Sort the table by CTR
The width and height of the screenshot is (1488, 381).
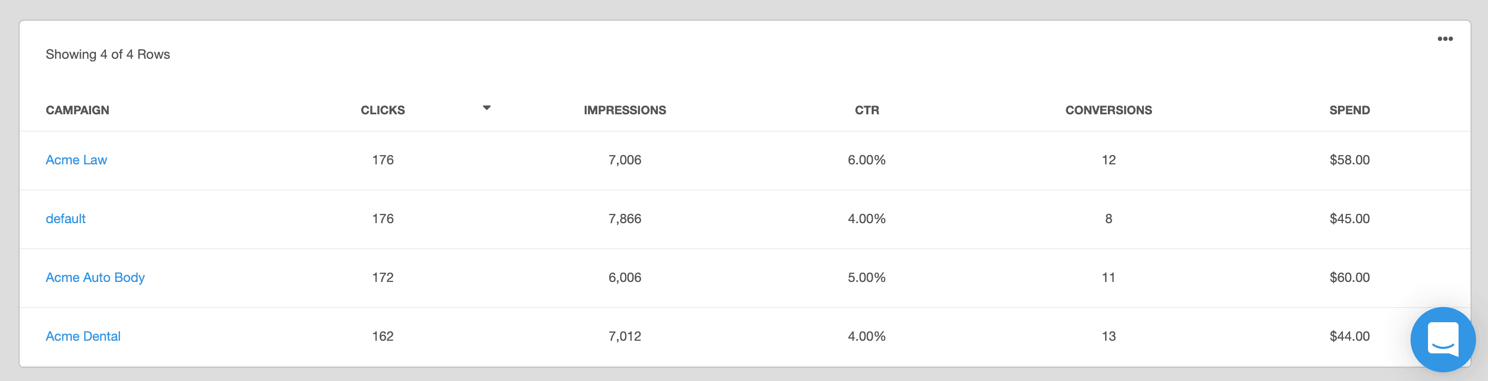[866, 109]
